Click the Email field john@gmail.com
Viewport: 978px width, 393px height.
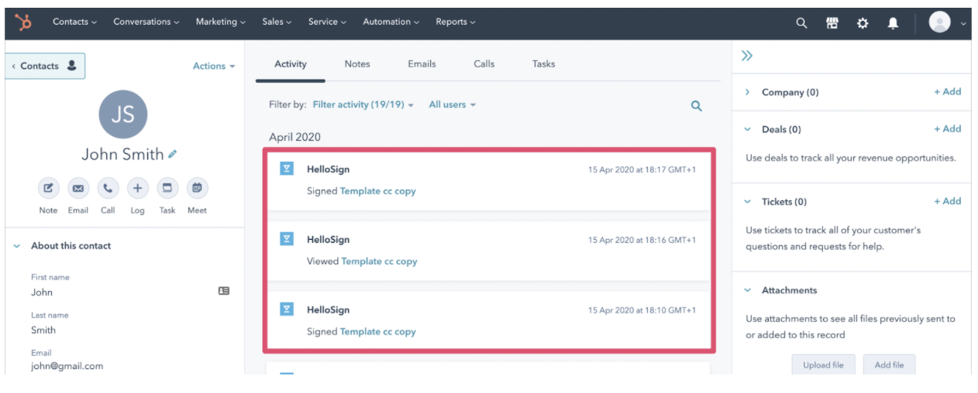tap(67, 367)
